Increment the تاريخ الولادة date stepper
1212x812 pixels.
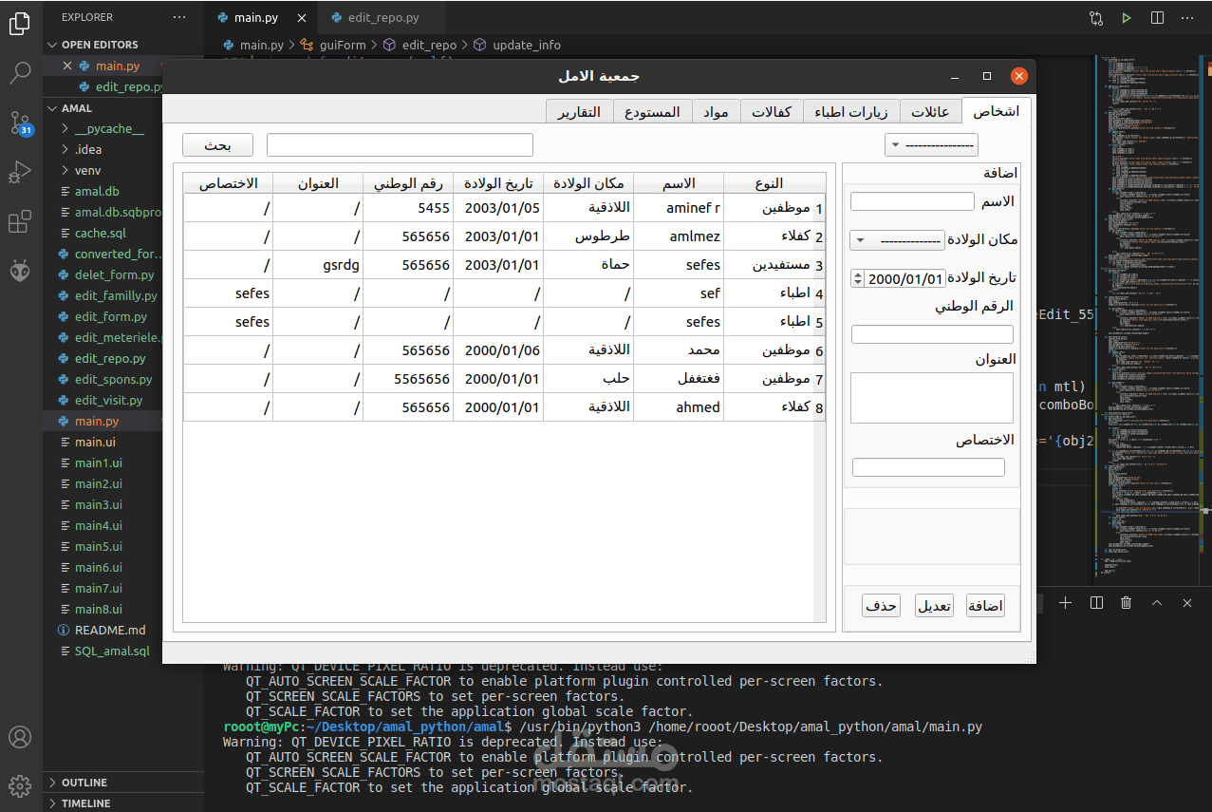[858, 274]
